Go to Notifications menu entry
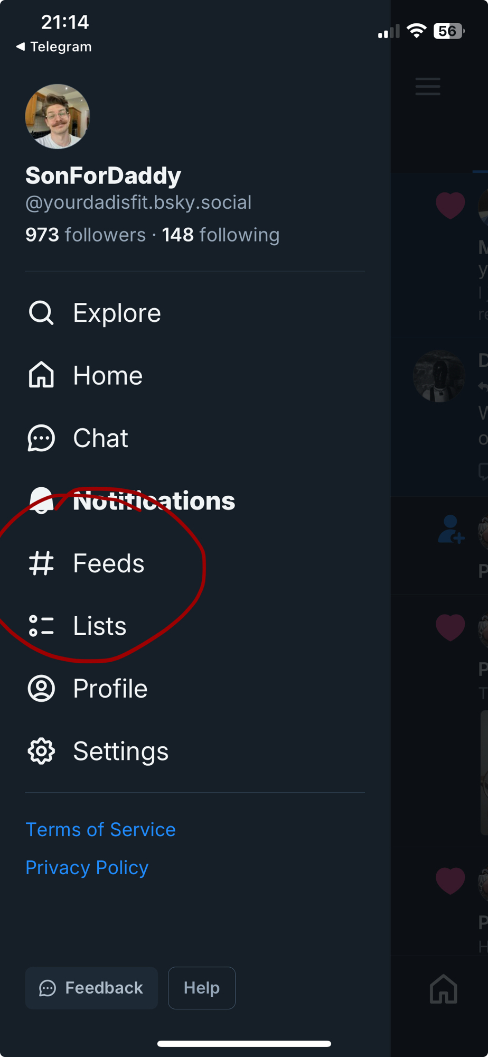488x1057 pixels. tap(154, 500)
